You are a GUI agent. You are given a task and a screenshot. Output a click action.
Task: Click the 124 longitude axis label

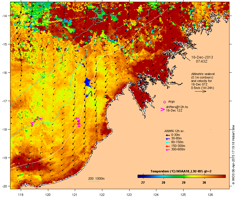(156, 195)
